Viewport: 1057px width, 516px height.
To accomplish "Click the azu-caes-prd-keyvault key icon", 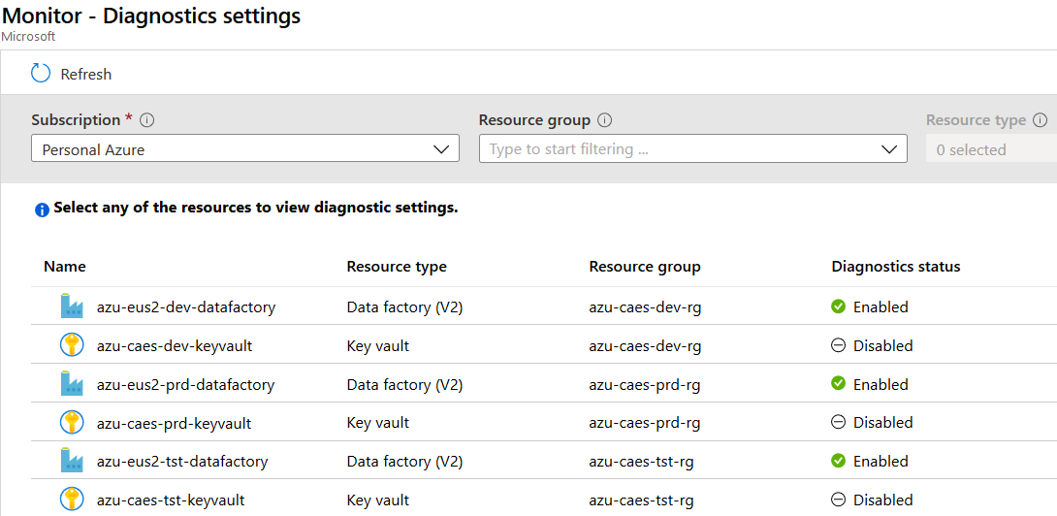I will tap(72, 423).
